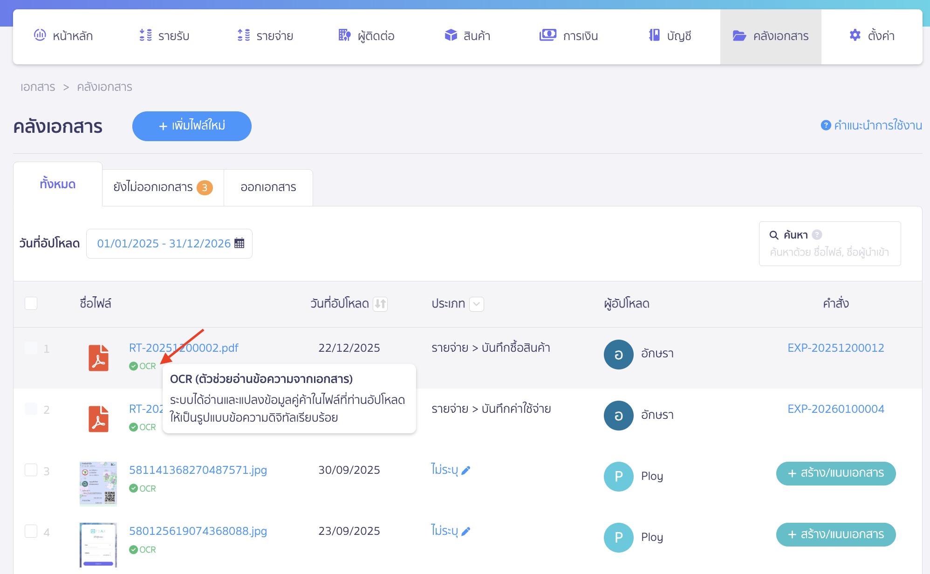Screen dimensions: 930x574
Task: Check the checkbox for RT-20251200002.pdf row
Action: coord(31,348)
